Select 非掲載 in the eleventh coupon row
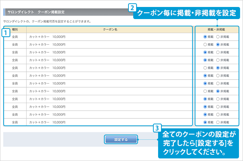Viewport: 243px width, 161px height. [218, 114]
